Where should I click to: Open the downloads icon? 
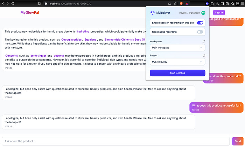[x=217, y=3]
